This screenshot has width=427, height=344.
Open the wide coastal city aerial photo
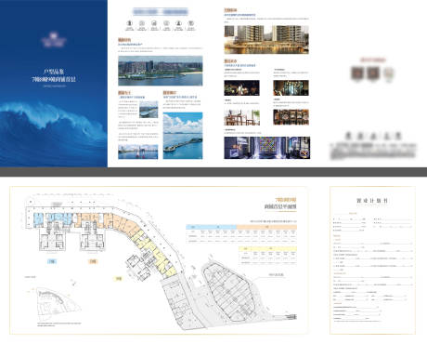tap(161, 71)
